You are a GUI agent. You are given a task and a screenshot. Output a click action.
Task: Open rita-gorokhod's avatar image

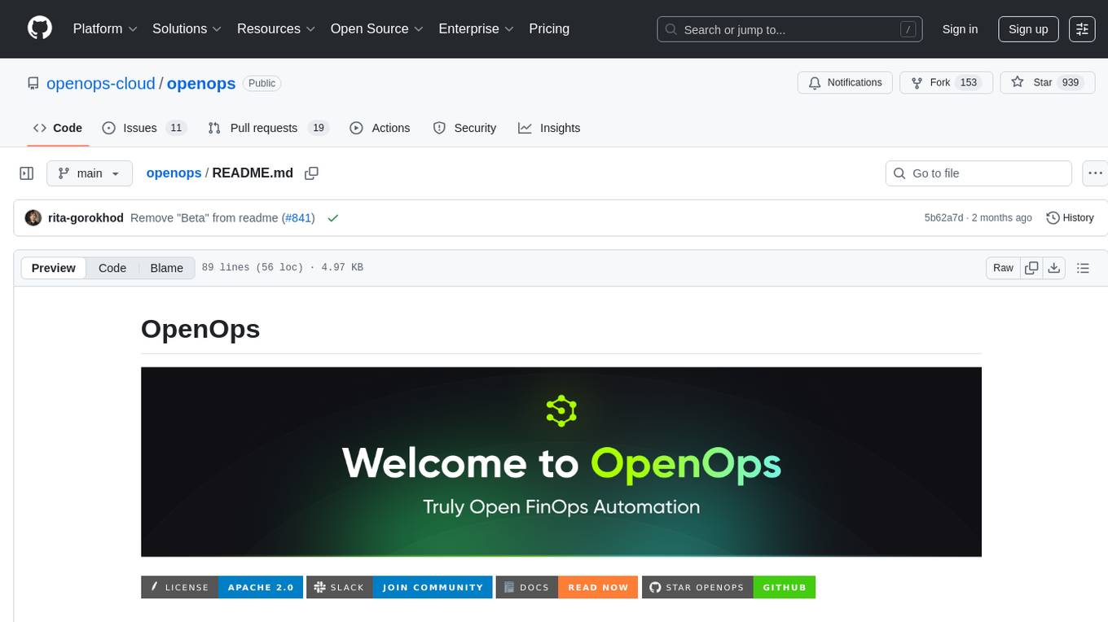point(33,217)
